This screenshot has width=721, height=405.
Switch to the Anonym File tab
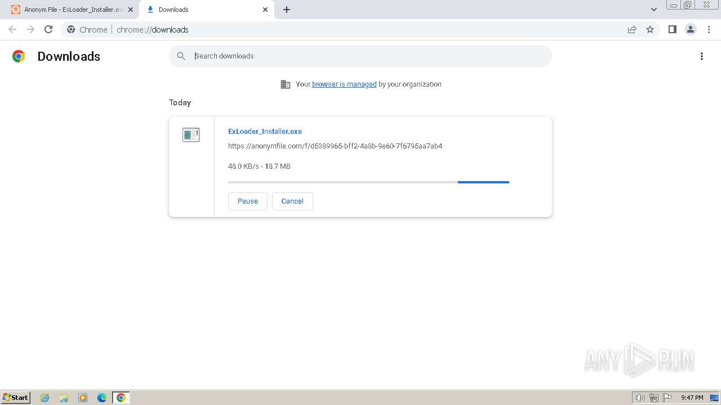click(72, 10)
